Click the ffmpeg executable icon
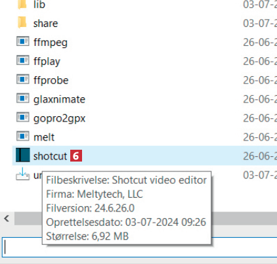Viewport: 277px width, 264px height. pyautogui.click(x=23, y=41)
